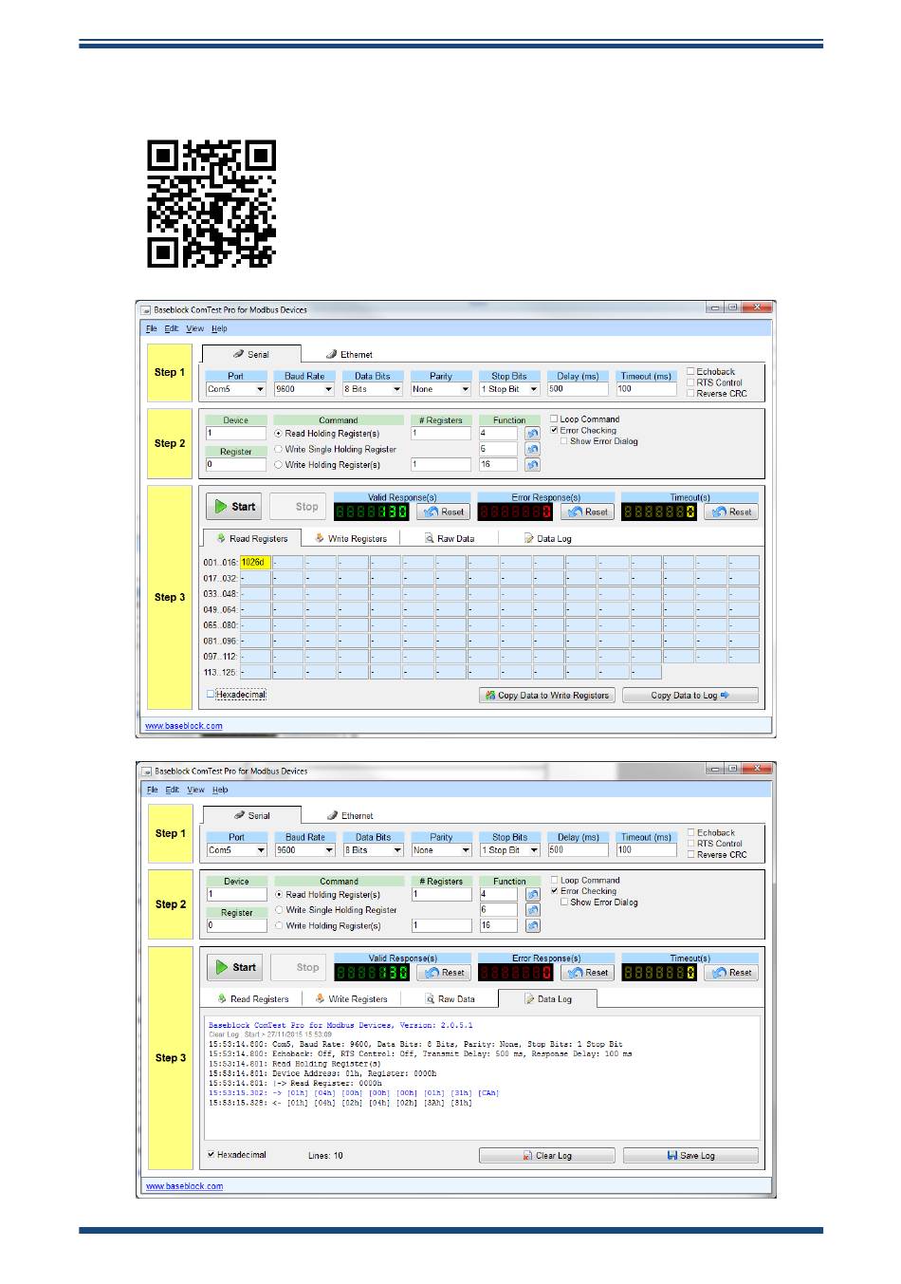The image size is (901, 1284).
Task: Enable RTS Control checkbox in upper window
Action: point(690,382)
